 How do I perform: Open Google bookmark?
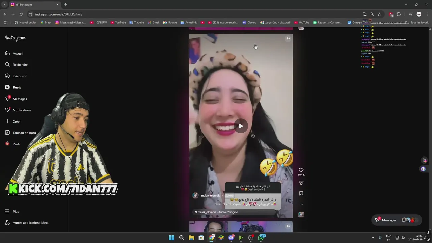pyautogui.click(x=170, y=23)
